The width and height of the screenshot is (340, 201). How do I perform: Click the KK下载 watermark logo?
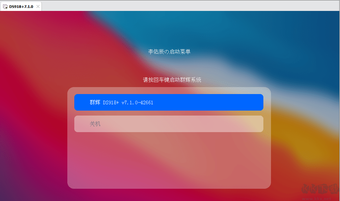(320, 189)
